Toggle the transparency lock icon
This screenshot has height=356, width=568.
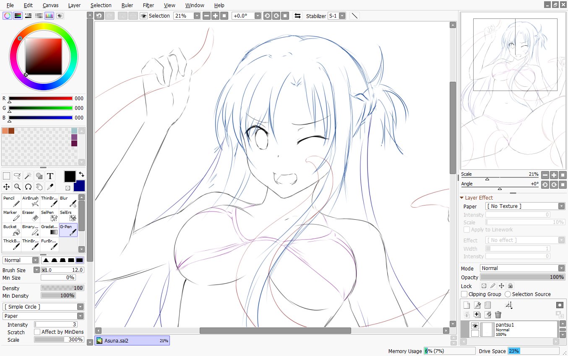click(x=484, y=286)
